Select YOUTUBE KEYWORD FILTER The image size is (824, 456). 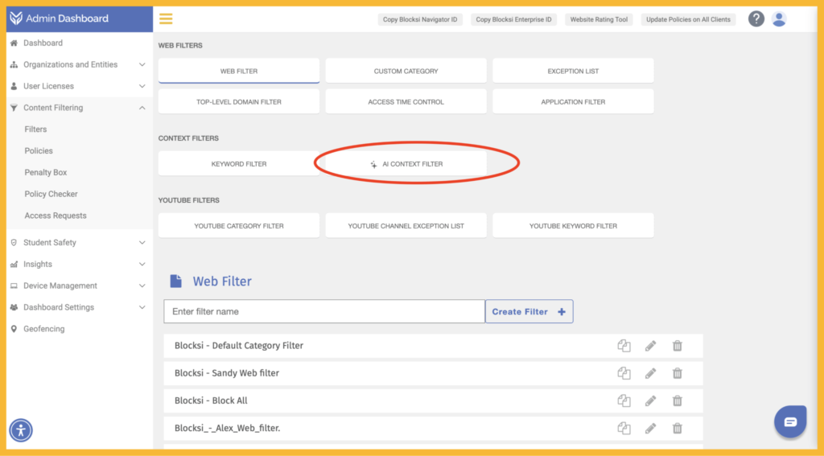coord(573,226)
